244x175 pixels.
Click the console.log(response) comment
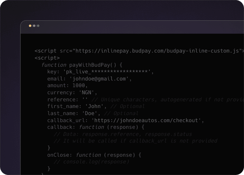(x=91, y=162)
